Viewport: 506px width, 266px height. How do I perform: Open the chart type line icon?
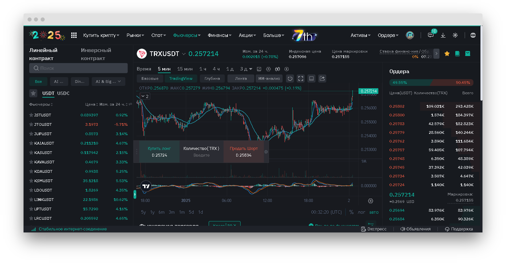tap(259, 69)
